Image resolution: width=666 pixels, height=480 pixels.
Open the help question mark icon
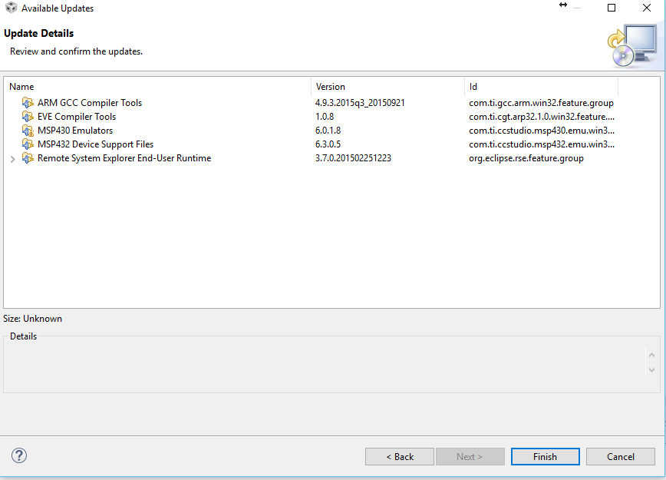(x=19, y=455)
